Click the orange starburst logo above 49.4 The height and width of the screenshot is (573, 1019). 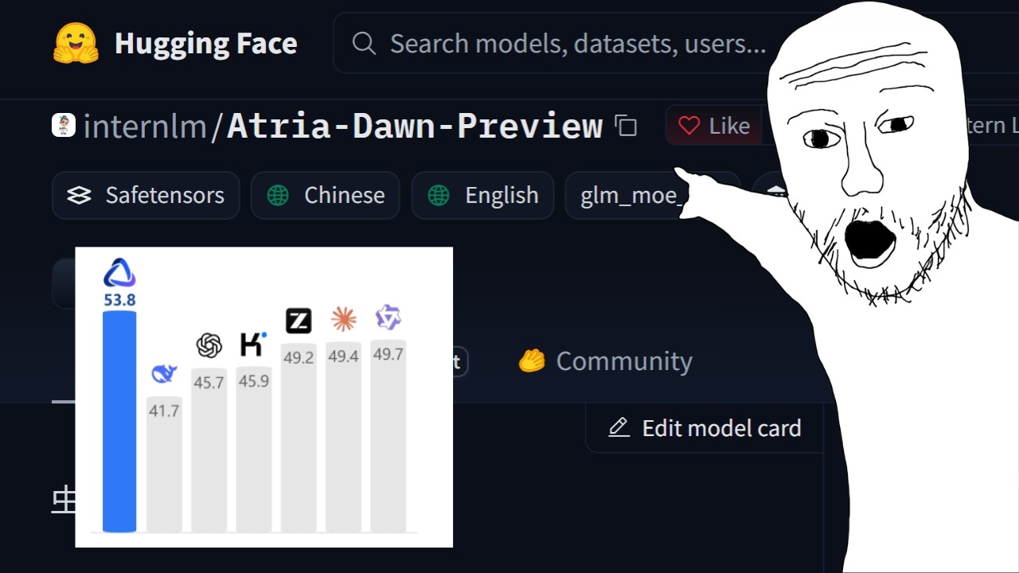(343, 319)
